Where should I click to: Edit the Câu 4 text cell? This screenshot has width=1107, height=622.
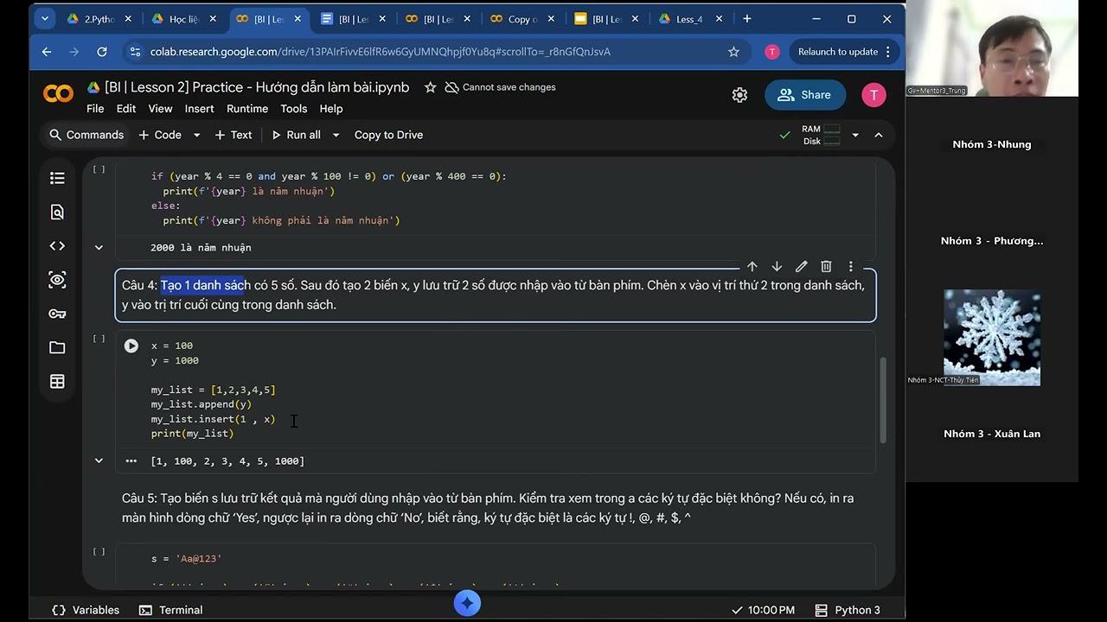coord(801,266)
